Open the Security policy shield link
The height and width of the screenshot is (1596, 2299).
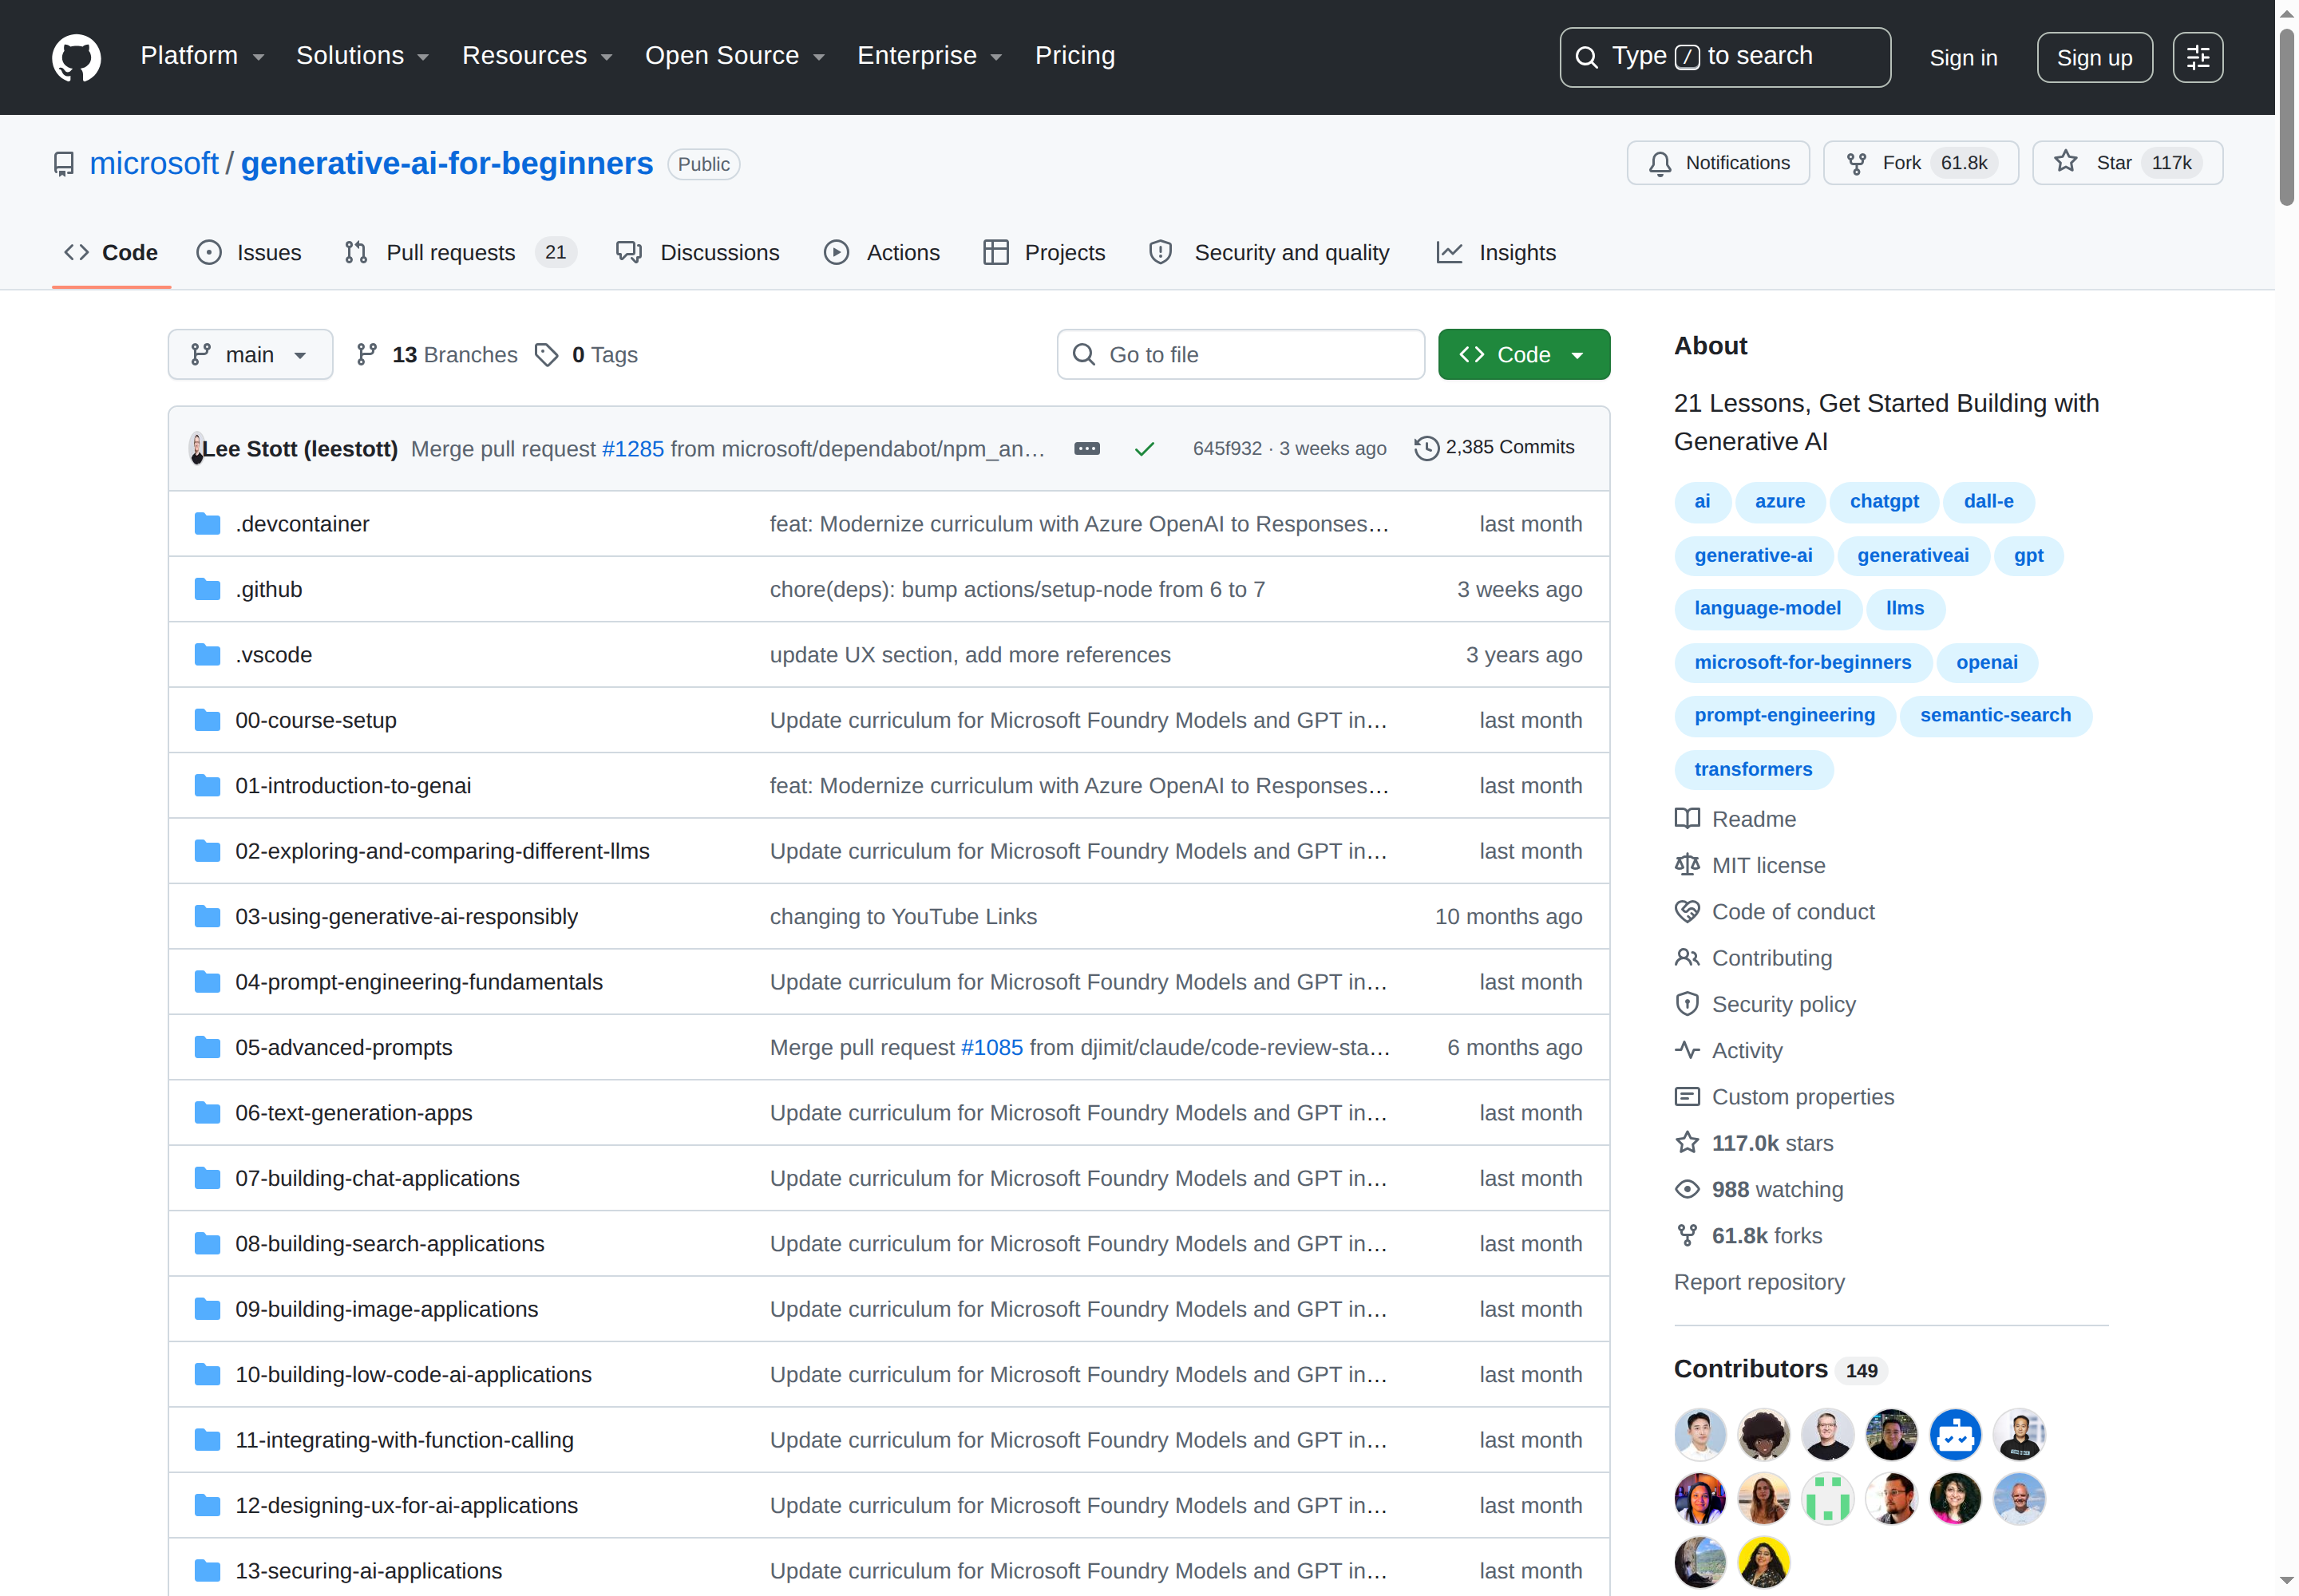pyautogui.click(x=1765, y=1005)
